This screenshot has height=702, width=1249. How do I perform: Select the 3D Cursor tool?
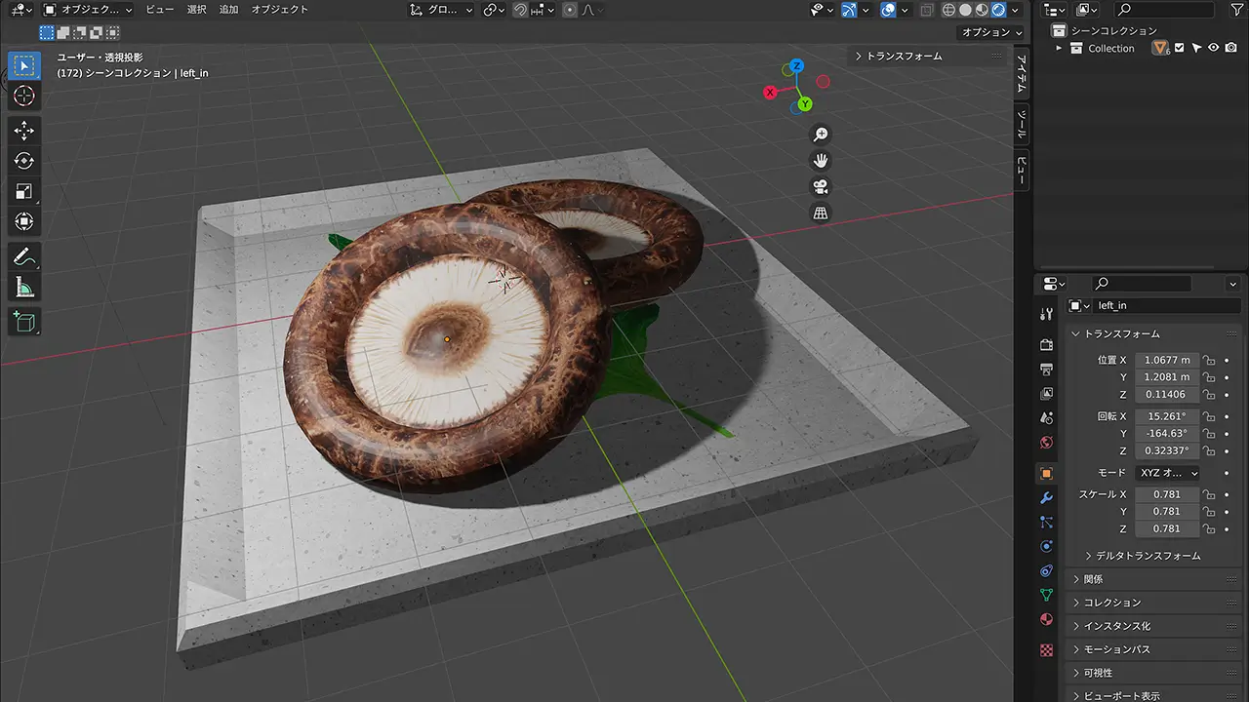click(24, 96)
